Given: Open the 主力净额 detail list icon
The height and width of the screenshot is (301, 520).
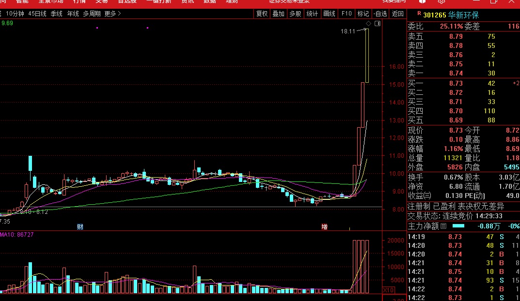Looking at the screenshot, I should pos(443,226).
